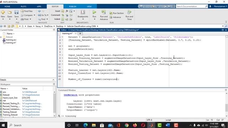Open the Workspace panel actions menu
The image size is (228, 128).
(54, 84)
